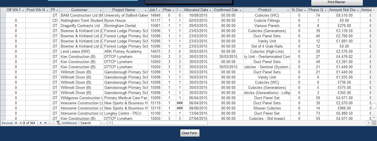Viewport: 377px width, 141px height.
Task: Go to the first record
Action: [16, 123]
